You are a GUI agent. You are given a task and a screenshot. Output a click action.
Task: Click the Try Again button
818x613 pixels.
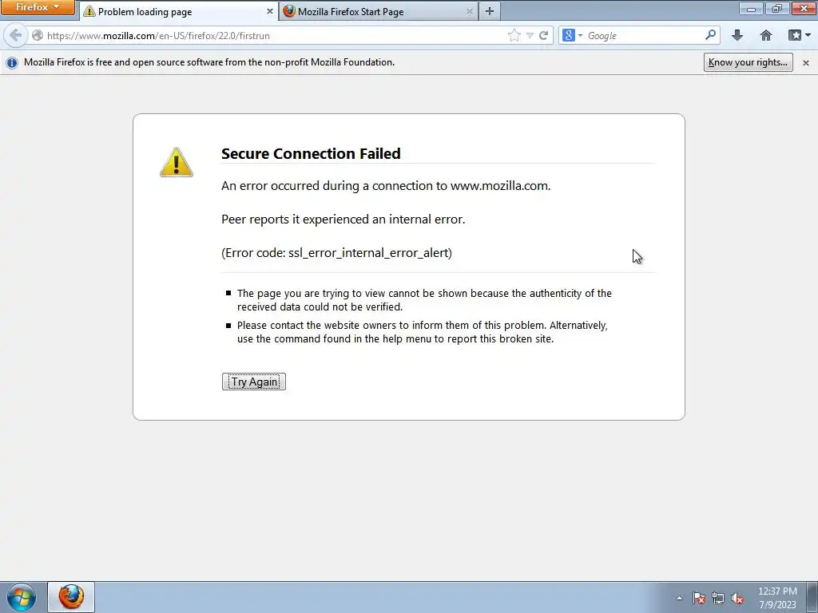(x=254, y=382)
